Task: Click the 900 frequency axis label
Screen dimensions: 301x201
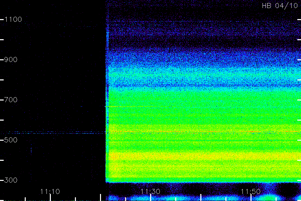Action: click(11, 60)
